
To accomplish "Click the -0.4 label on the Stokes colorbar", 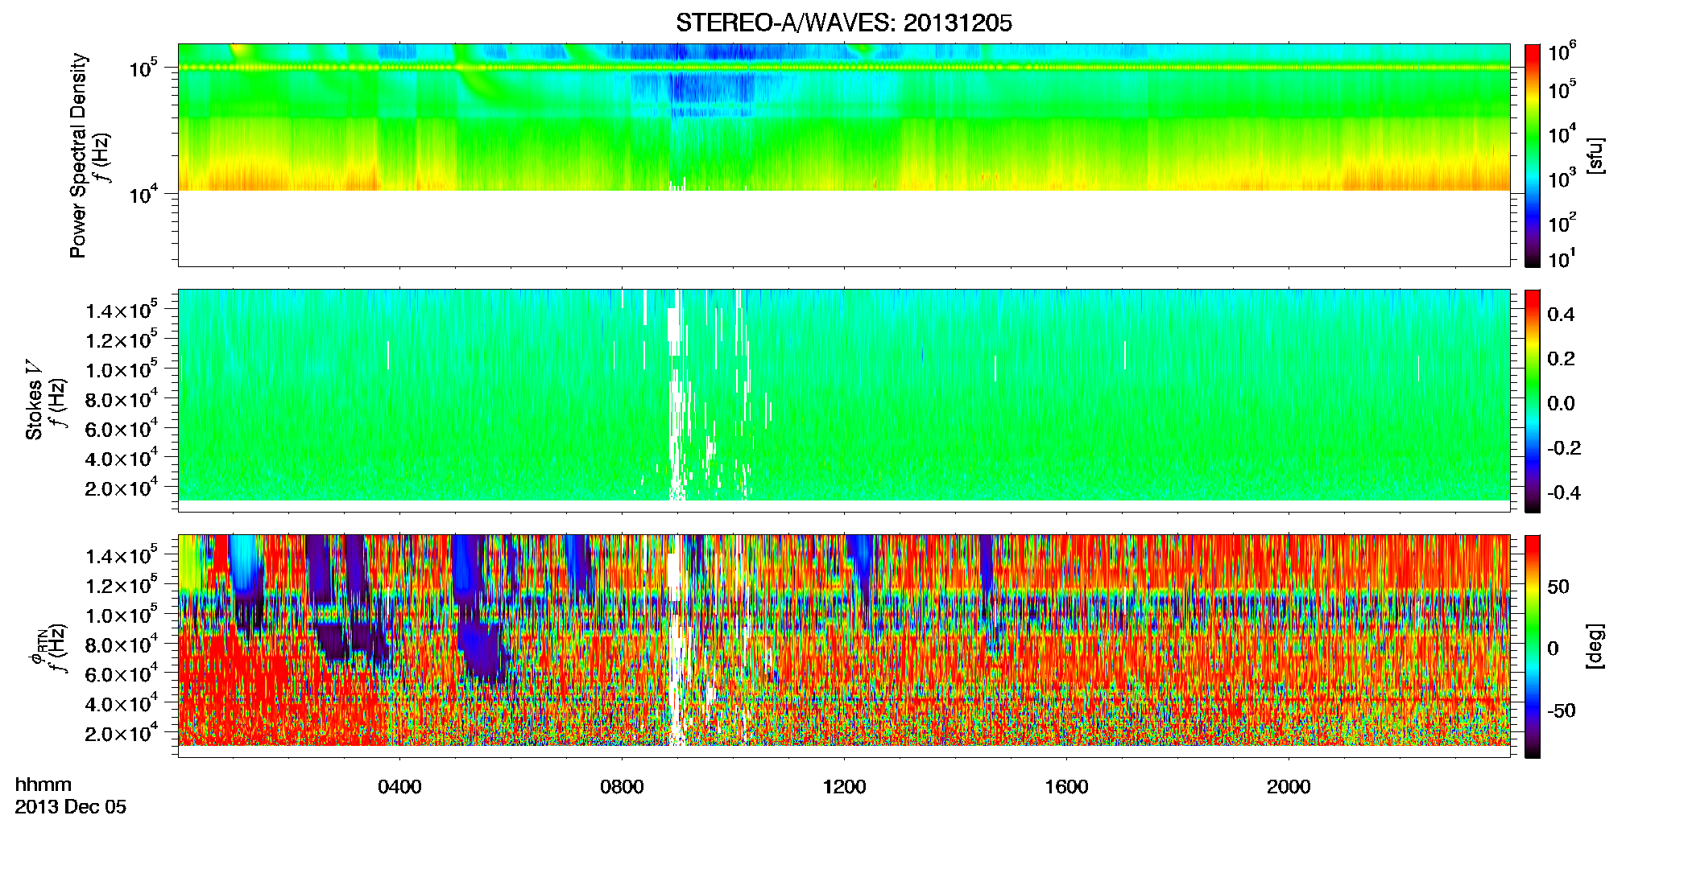I will coord(1564,492).
